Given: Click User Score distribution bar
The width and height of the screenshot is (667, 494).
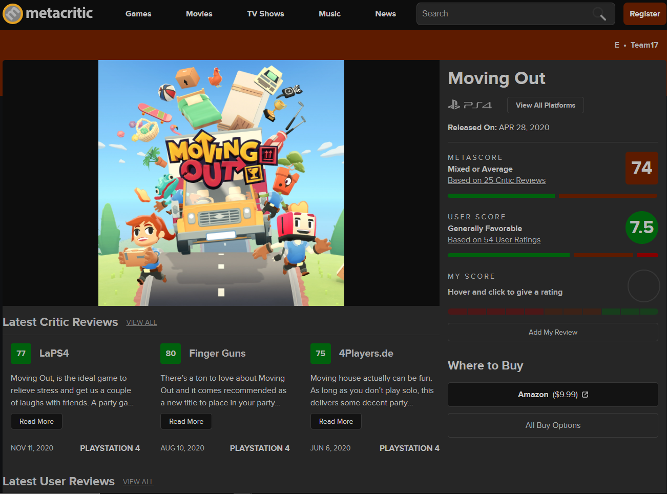Looking at the screenshot, I should click(553, 255).
